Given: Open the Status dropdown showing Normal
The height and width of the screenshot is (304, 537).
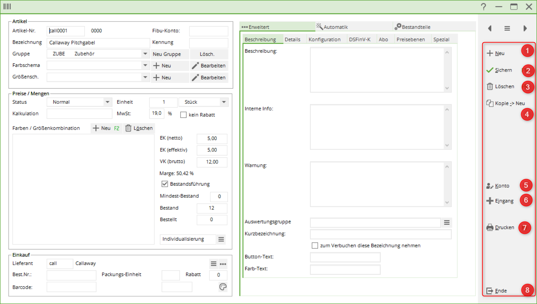Looking at the screenshot, I should 107,102.
